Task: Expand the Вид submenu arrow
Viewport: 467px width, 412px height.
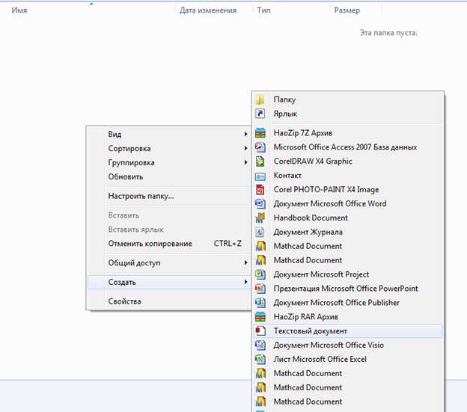Action: coord(245,134)
